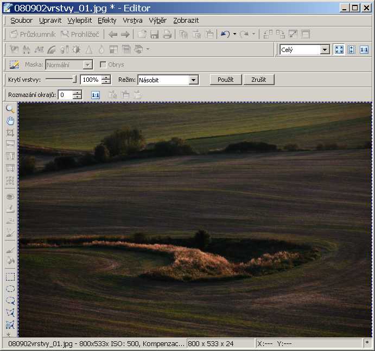Open the Maska Normální dropdown

87,65
